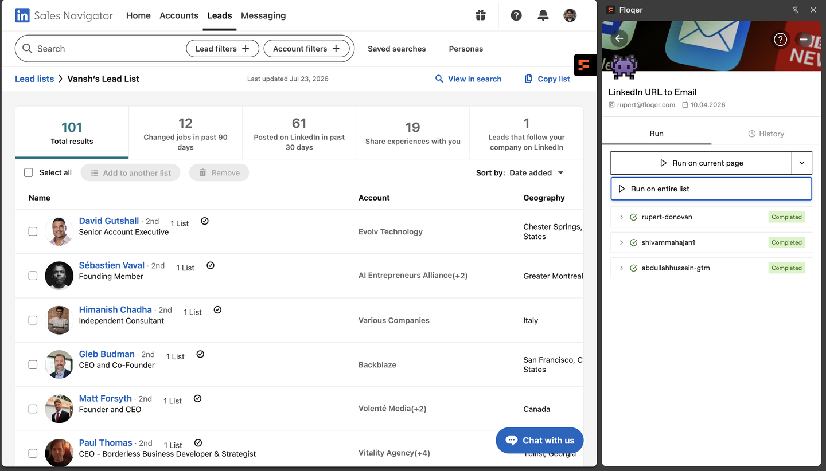The image size is (826, 471).
Task: Open the help question mark icon
Action: click(x=516, y=15)
